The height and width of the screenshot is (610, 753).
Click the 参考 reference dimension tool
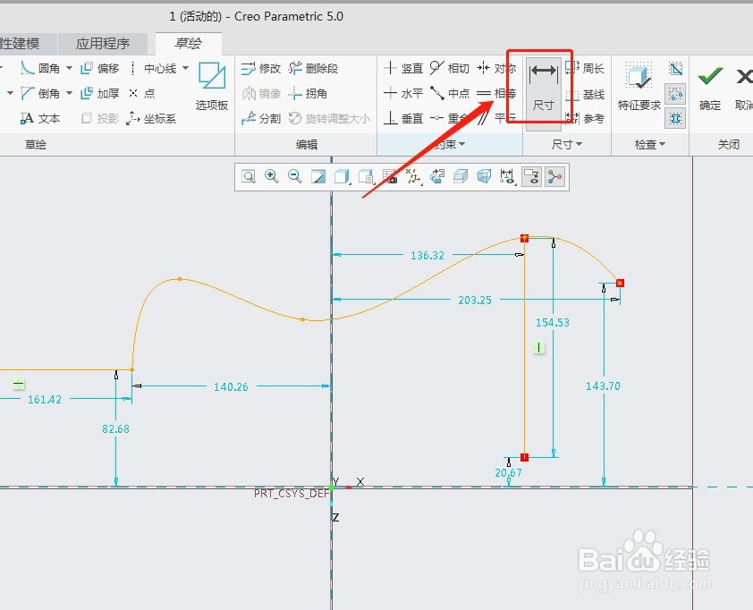click(x=585, y=118)
